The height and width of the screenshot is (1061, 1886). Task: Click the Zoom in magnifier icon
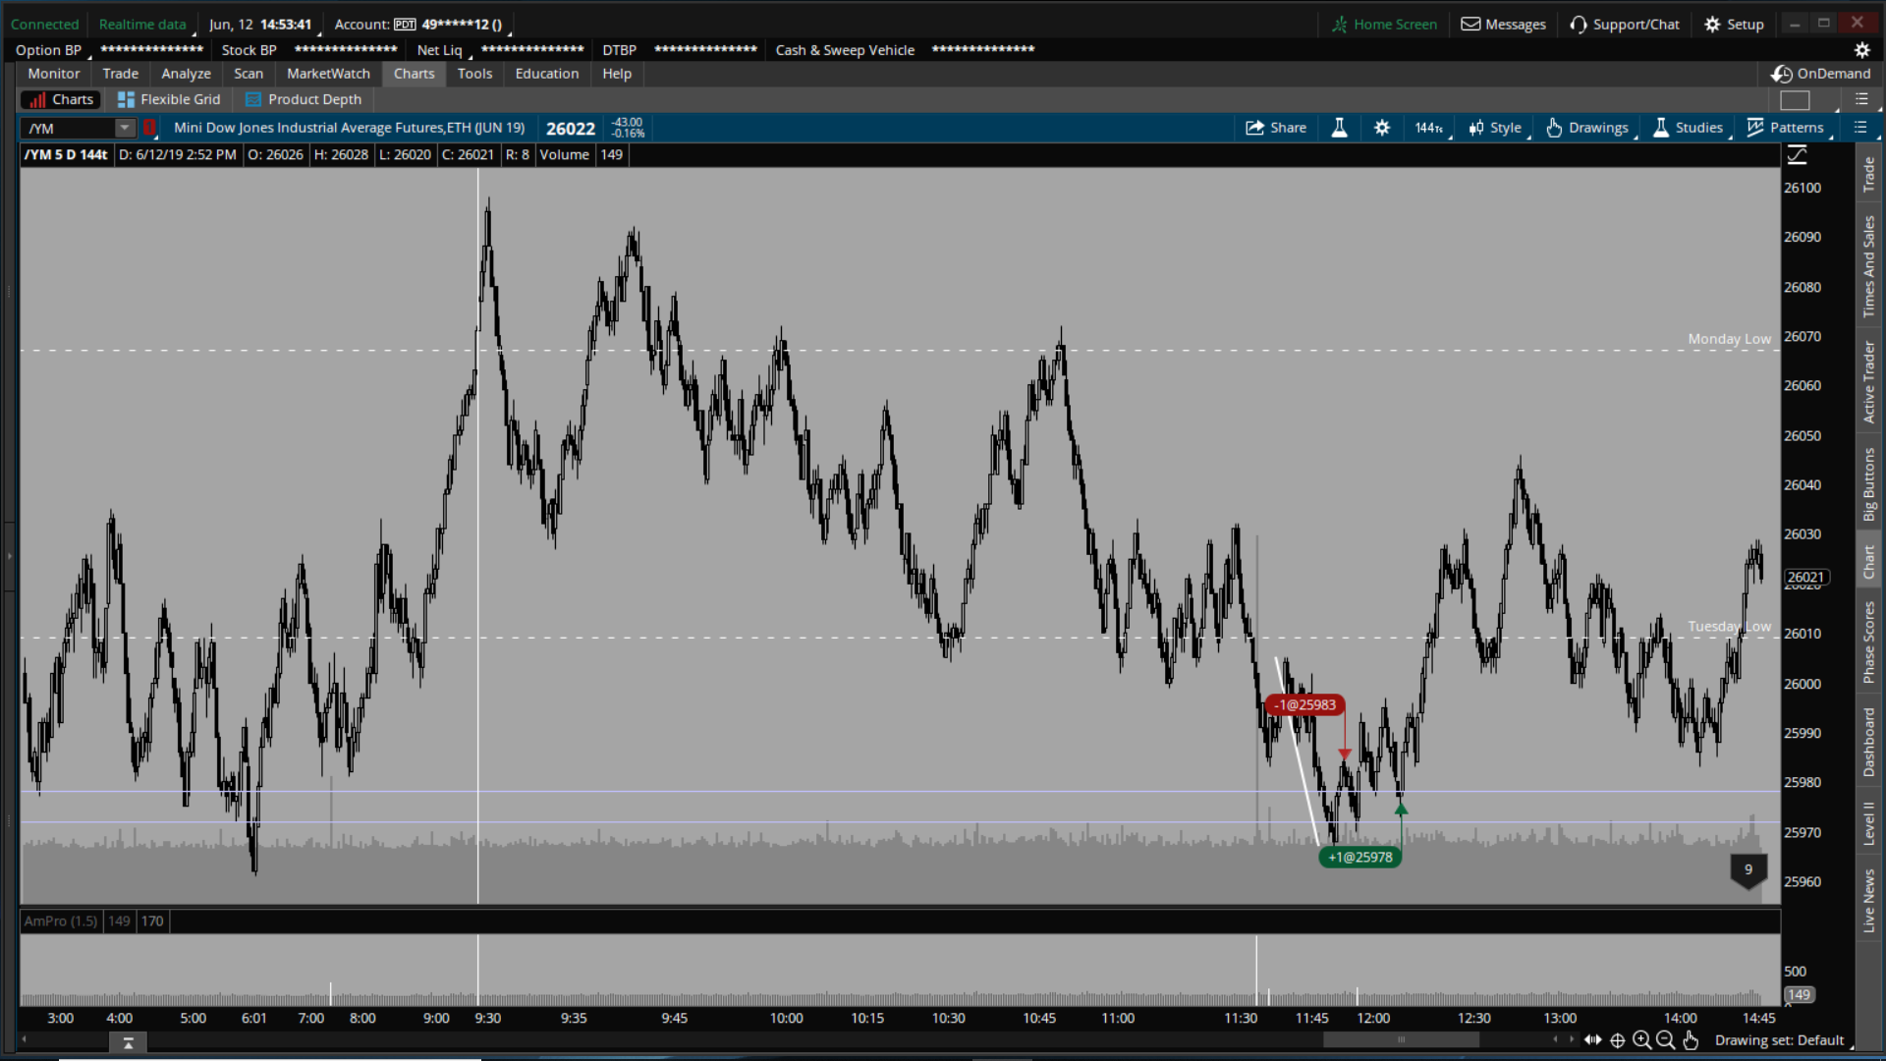pos(1641,1040)
